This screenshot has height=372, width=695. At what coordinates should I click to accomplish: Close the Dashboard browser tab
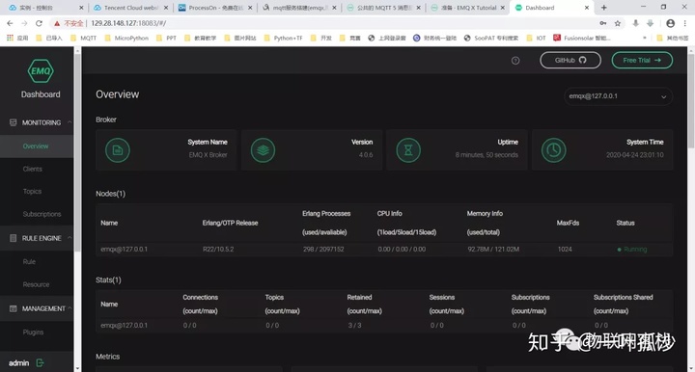click(587, 8)
